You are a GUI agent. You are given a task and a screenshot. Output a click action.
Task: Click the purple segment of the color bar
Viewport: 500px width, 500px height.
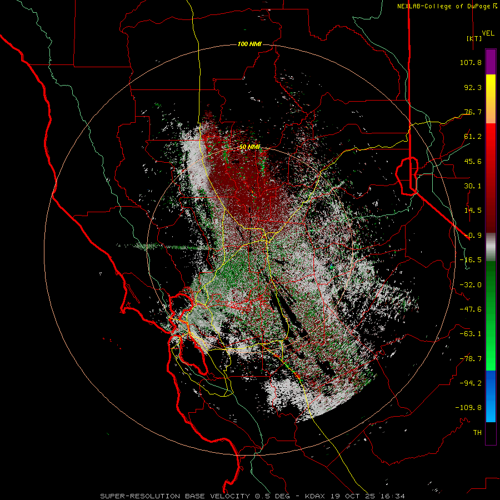click(x=491, y=62)
